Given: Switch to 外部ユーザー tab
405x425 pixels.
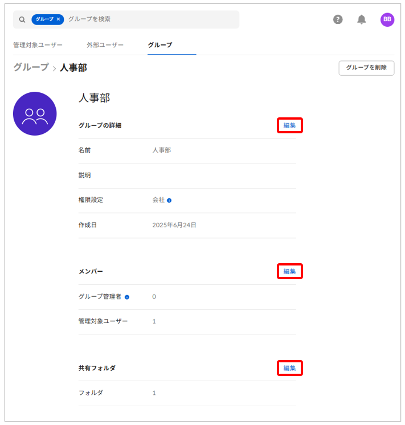Looking at the screenshot, I should [105, 45].
